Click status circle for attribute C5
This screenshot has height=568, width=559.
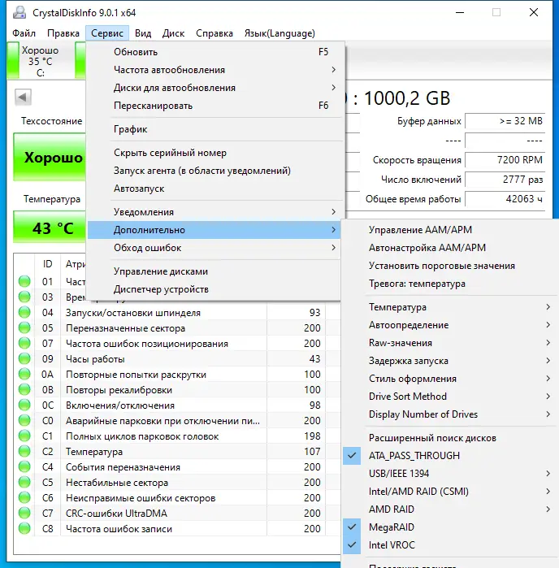click(x=24, y=483)
